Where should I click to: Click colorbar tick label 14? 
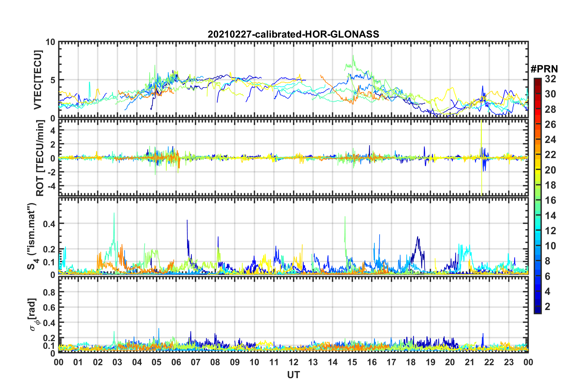(x=550, y=216)
